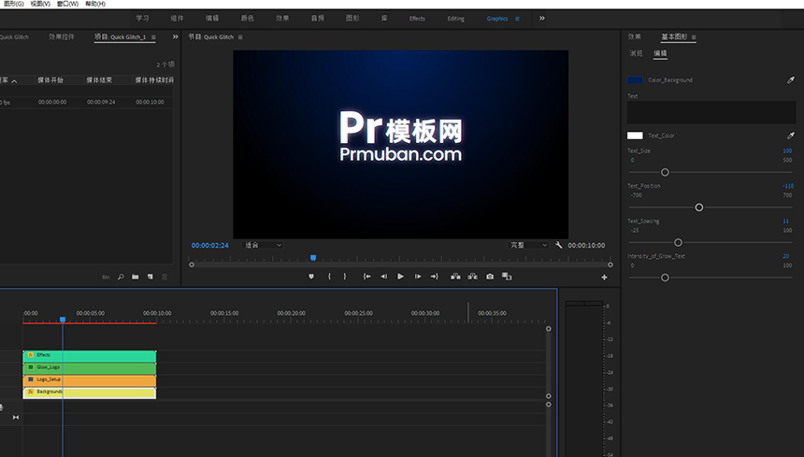Open the 完整 playback resolution dropdown
Screen dimensions: 804x457
click(x=528, y=246)
